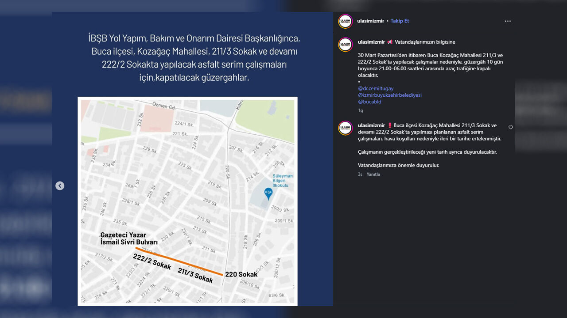Click the avatar beside the postponement comment

(x=345, y=128)
